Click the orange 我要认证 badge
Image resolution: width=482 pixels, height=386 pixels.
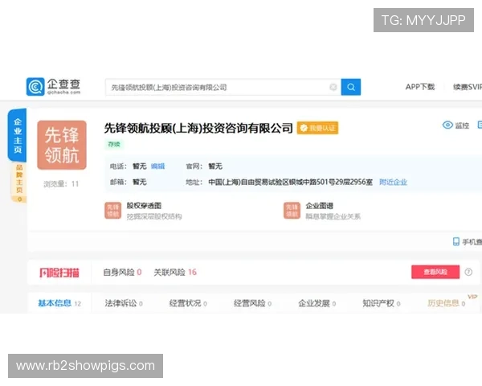pyautogui.click(x=317, y=128)
